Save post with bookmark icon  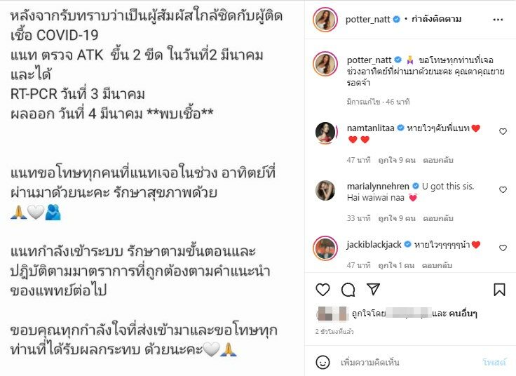coord(499,290)
